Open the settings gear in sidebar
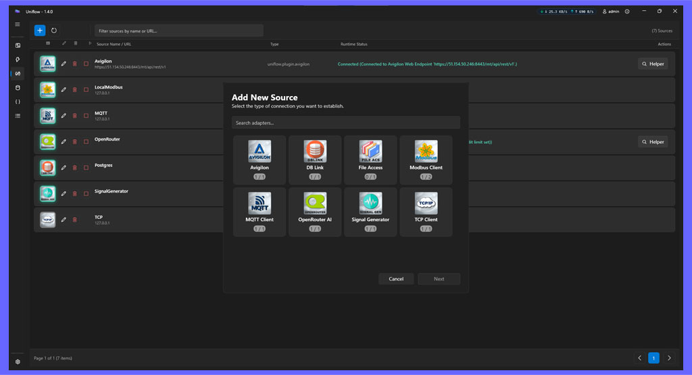The width and height of the screenshot is (692, 375). click(18, 361)
